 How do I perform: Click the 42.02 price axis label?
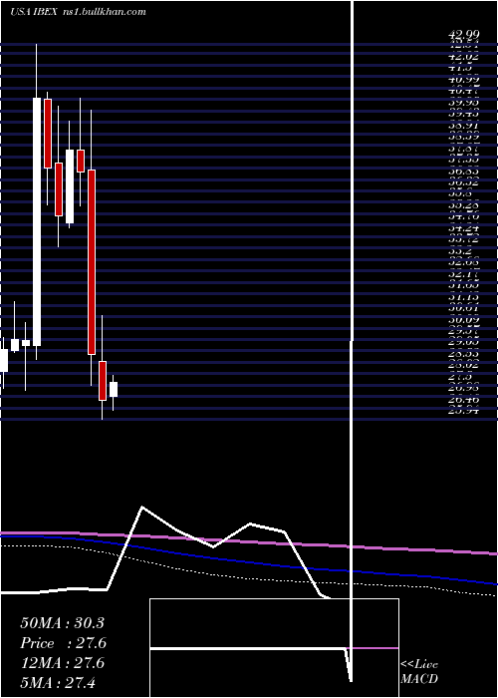click(464, 57)
